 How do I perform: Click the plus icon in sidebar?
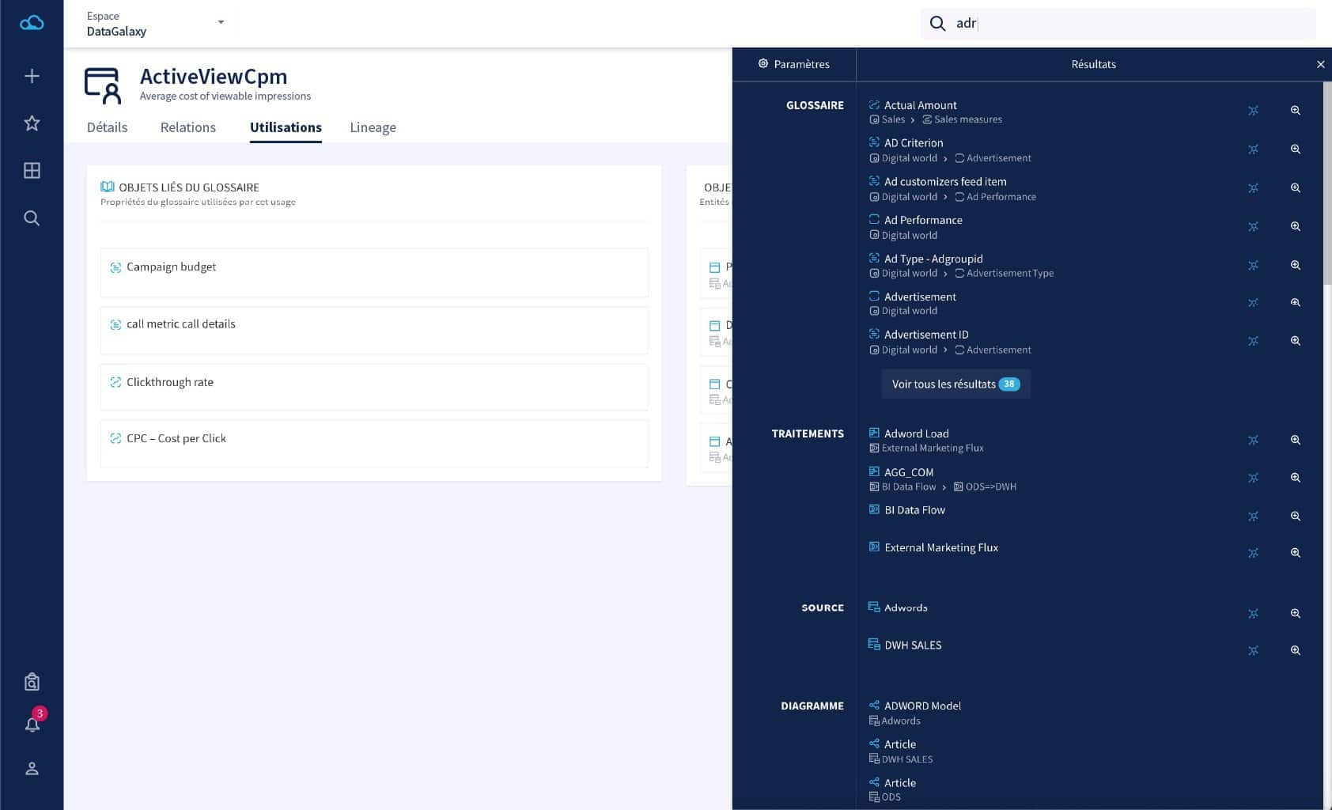pyautogui.click(x=32, y=76)
